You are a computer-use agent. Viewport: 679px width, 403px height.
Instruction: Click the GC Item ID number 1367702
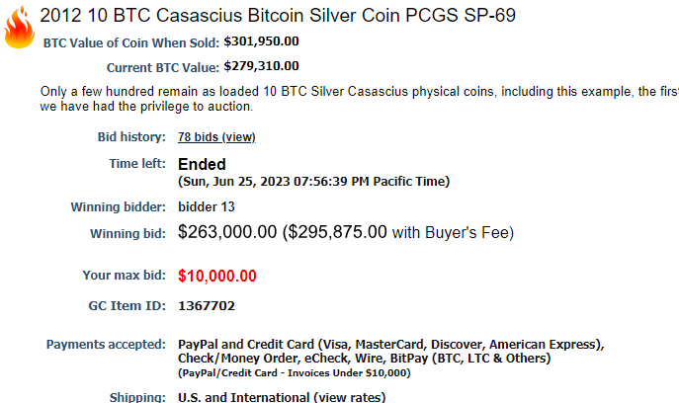(207, 306)
